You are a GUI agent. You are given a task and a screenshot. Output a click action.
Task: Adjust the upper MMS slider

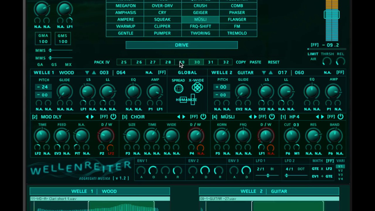61,50
